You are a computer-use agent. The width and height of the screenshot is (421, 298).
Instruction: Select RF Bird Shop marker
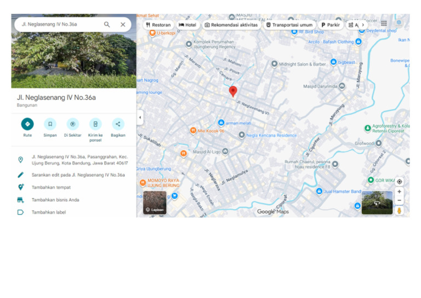(294, 32)
